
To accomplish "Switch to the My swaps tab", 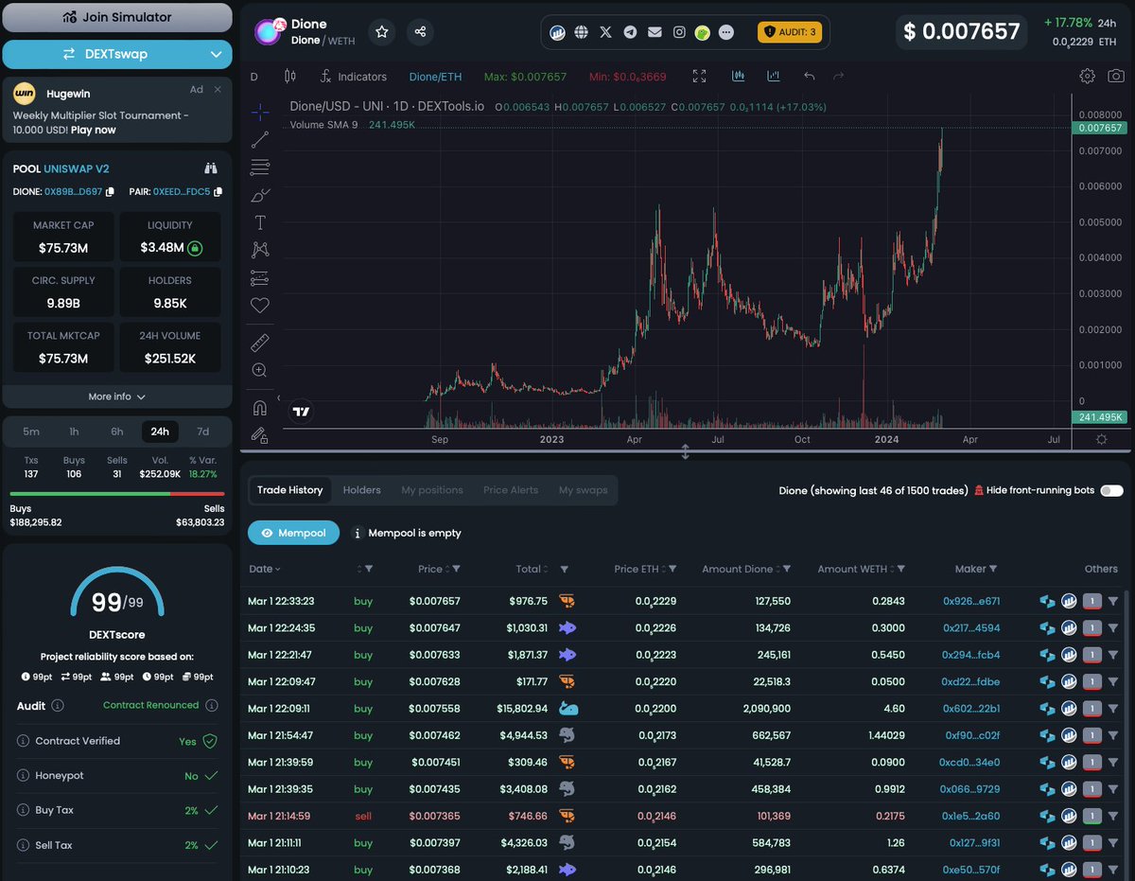I will (x=583, y=490).
